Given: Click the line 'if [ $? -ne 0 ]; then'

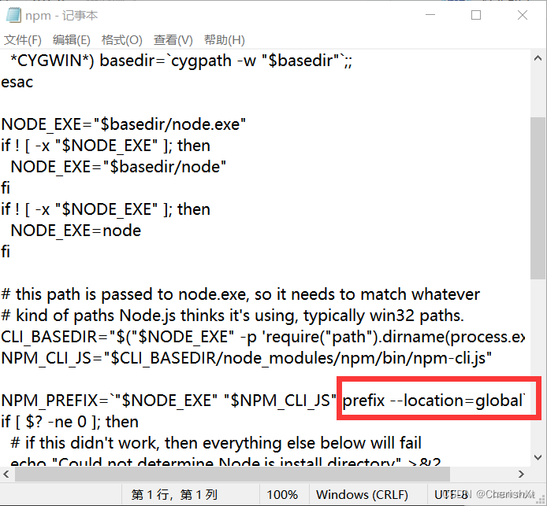Looking at the screenshot, I should 70,422.
